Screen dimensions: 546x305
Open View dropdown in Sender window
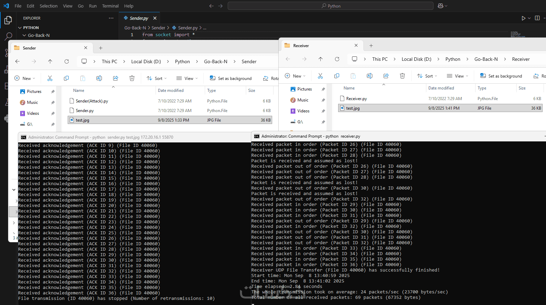click(x=187, y=78)
